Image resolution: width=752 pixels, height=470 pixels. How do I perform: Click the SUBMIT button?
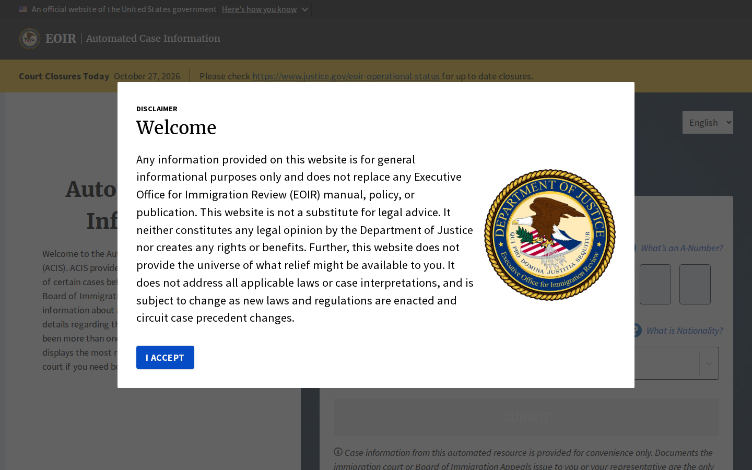(526, 417)
